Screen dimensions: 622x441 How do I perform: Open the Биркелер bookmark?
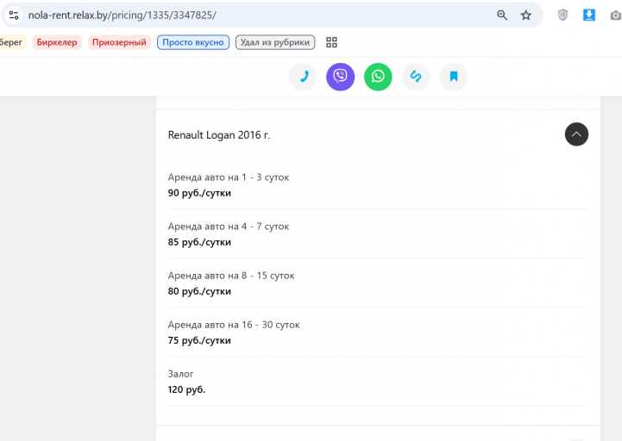(57, 42)
